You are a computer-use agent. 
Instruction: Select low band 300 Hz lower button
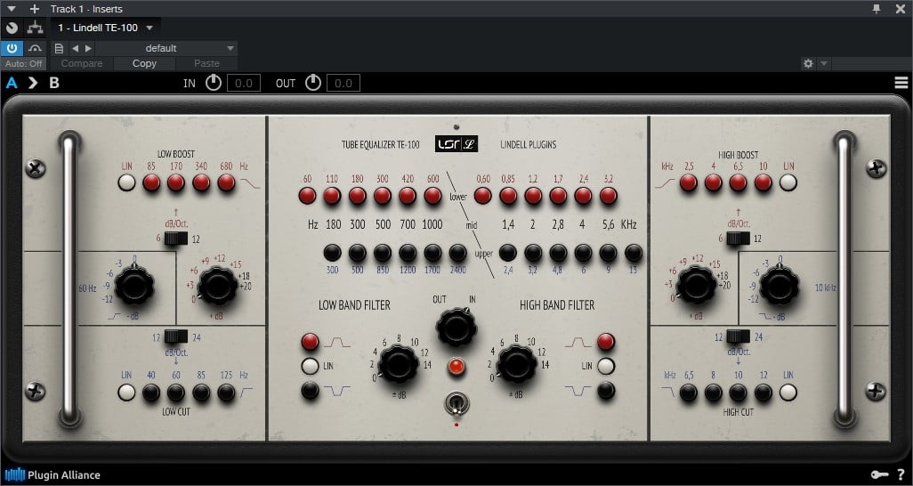383,195
